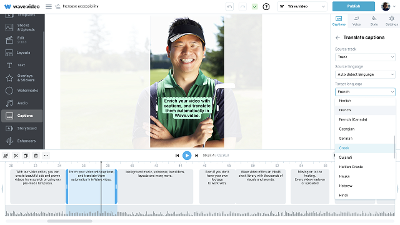The image size is (400, 225).
Task: Toggle the green checkmark save status
Action: pos(254,7)
